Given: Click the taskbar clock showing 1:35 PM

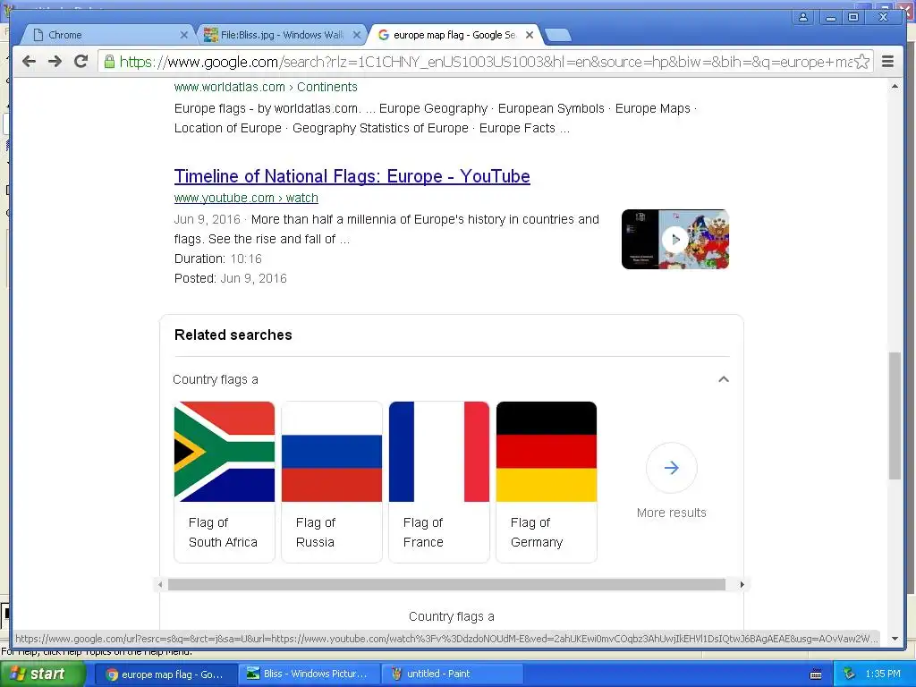Looking at the screenshot, I should tap(883, 674).
